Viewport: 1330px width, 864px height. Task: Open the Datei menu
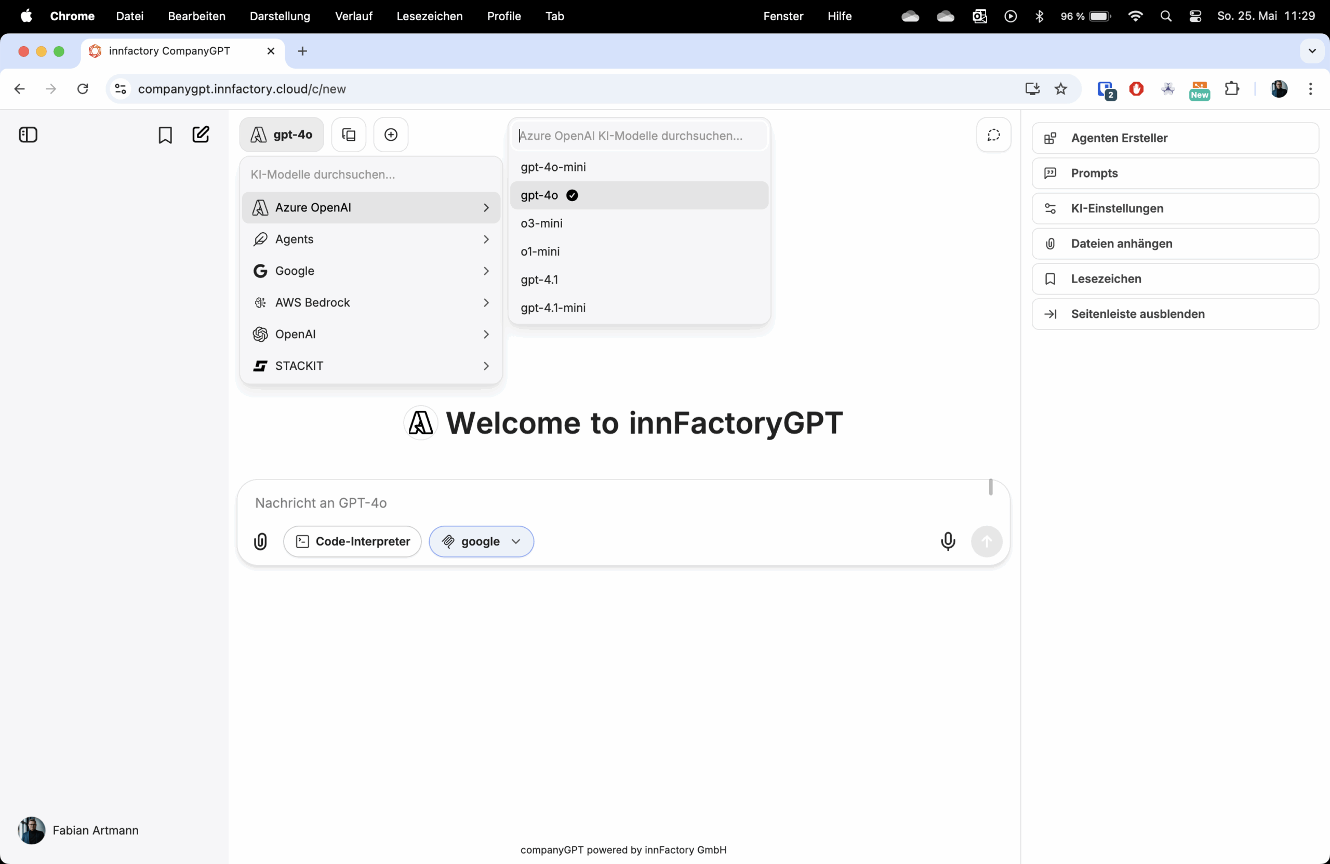click(x=130, y=16)
